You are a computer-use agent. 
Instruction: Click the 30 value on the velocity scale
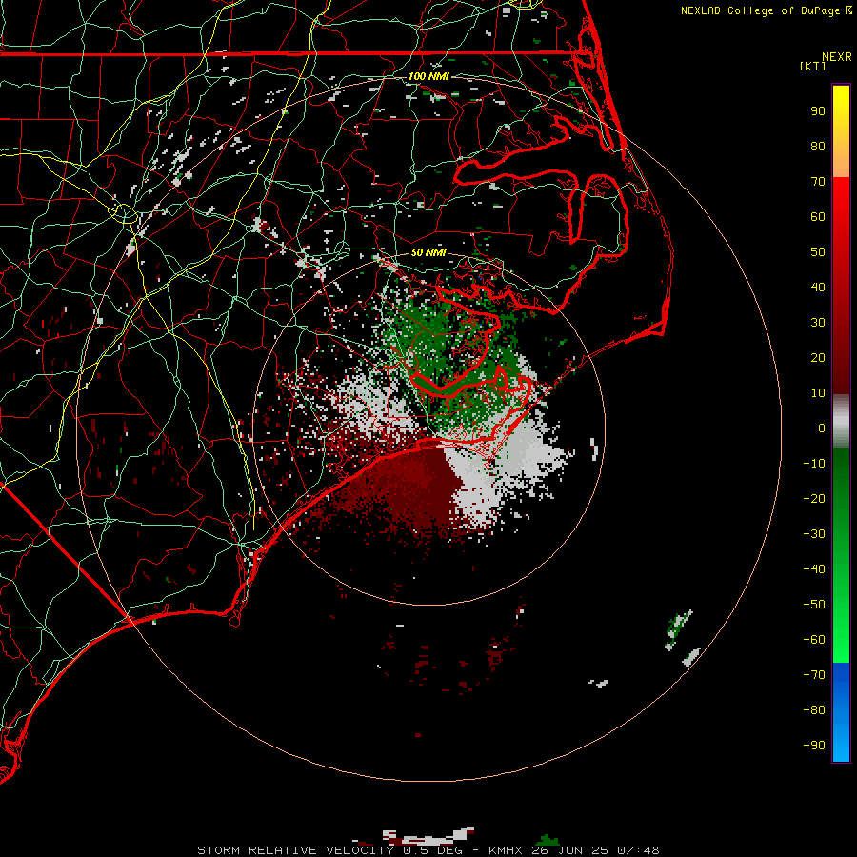818,323
